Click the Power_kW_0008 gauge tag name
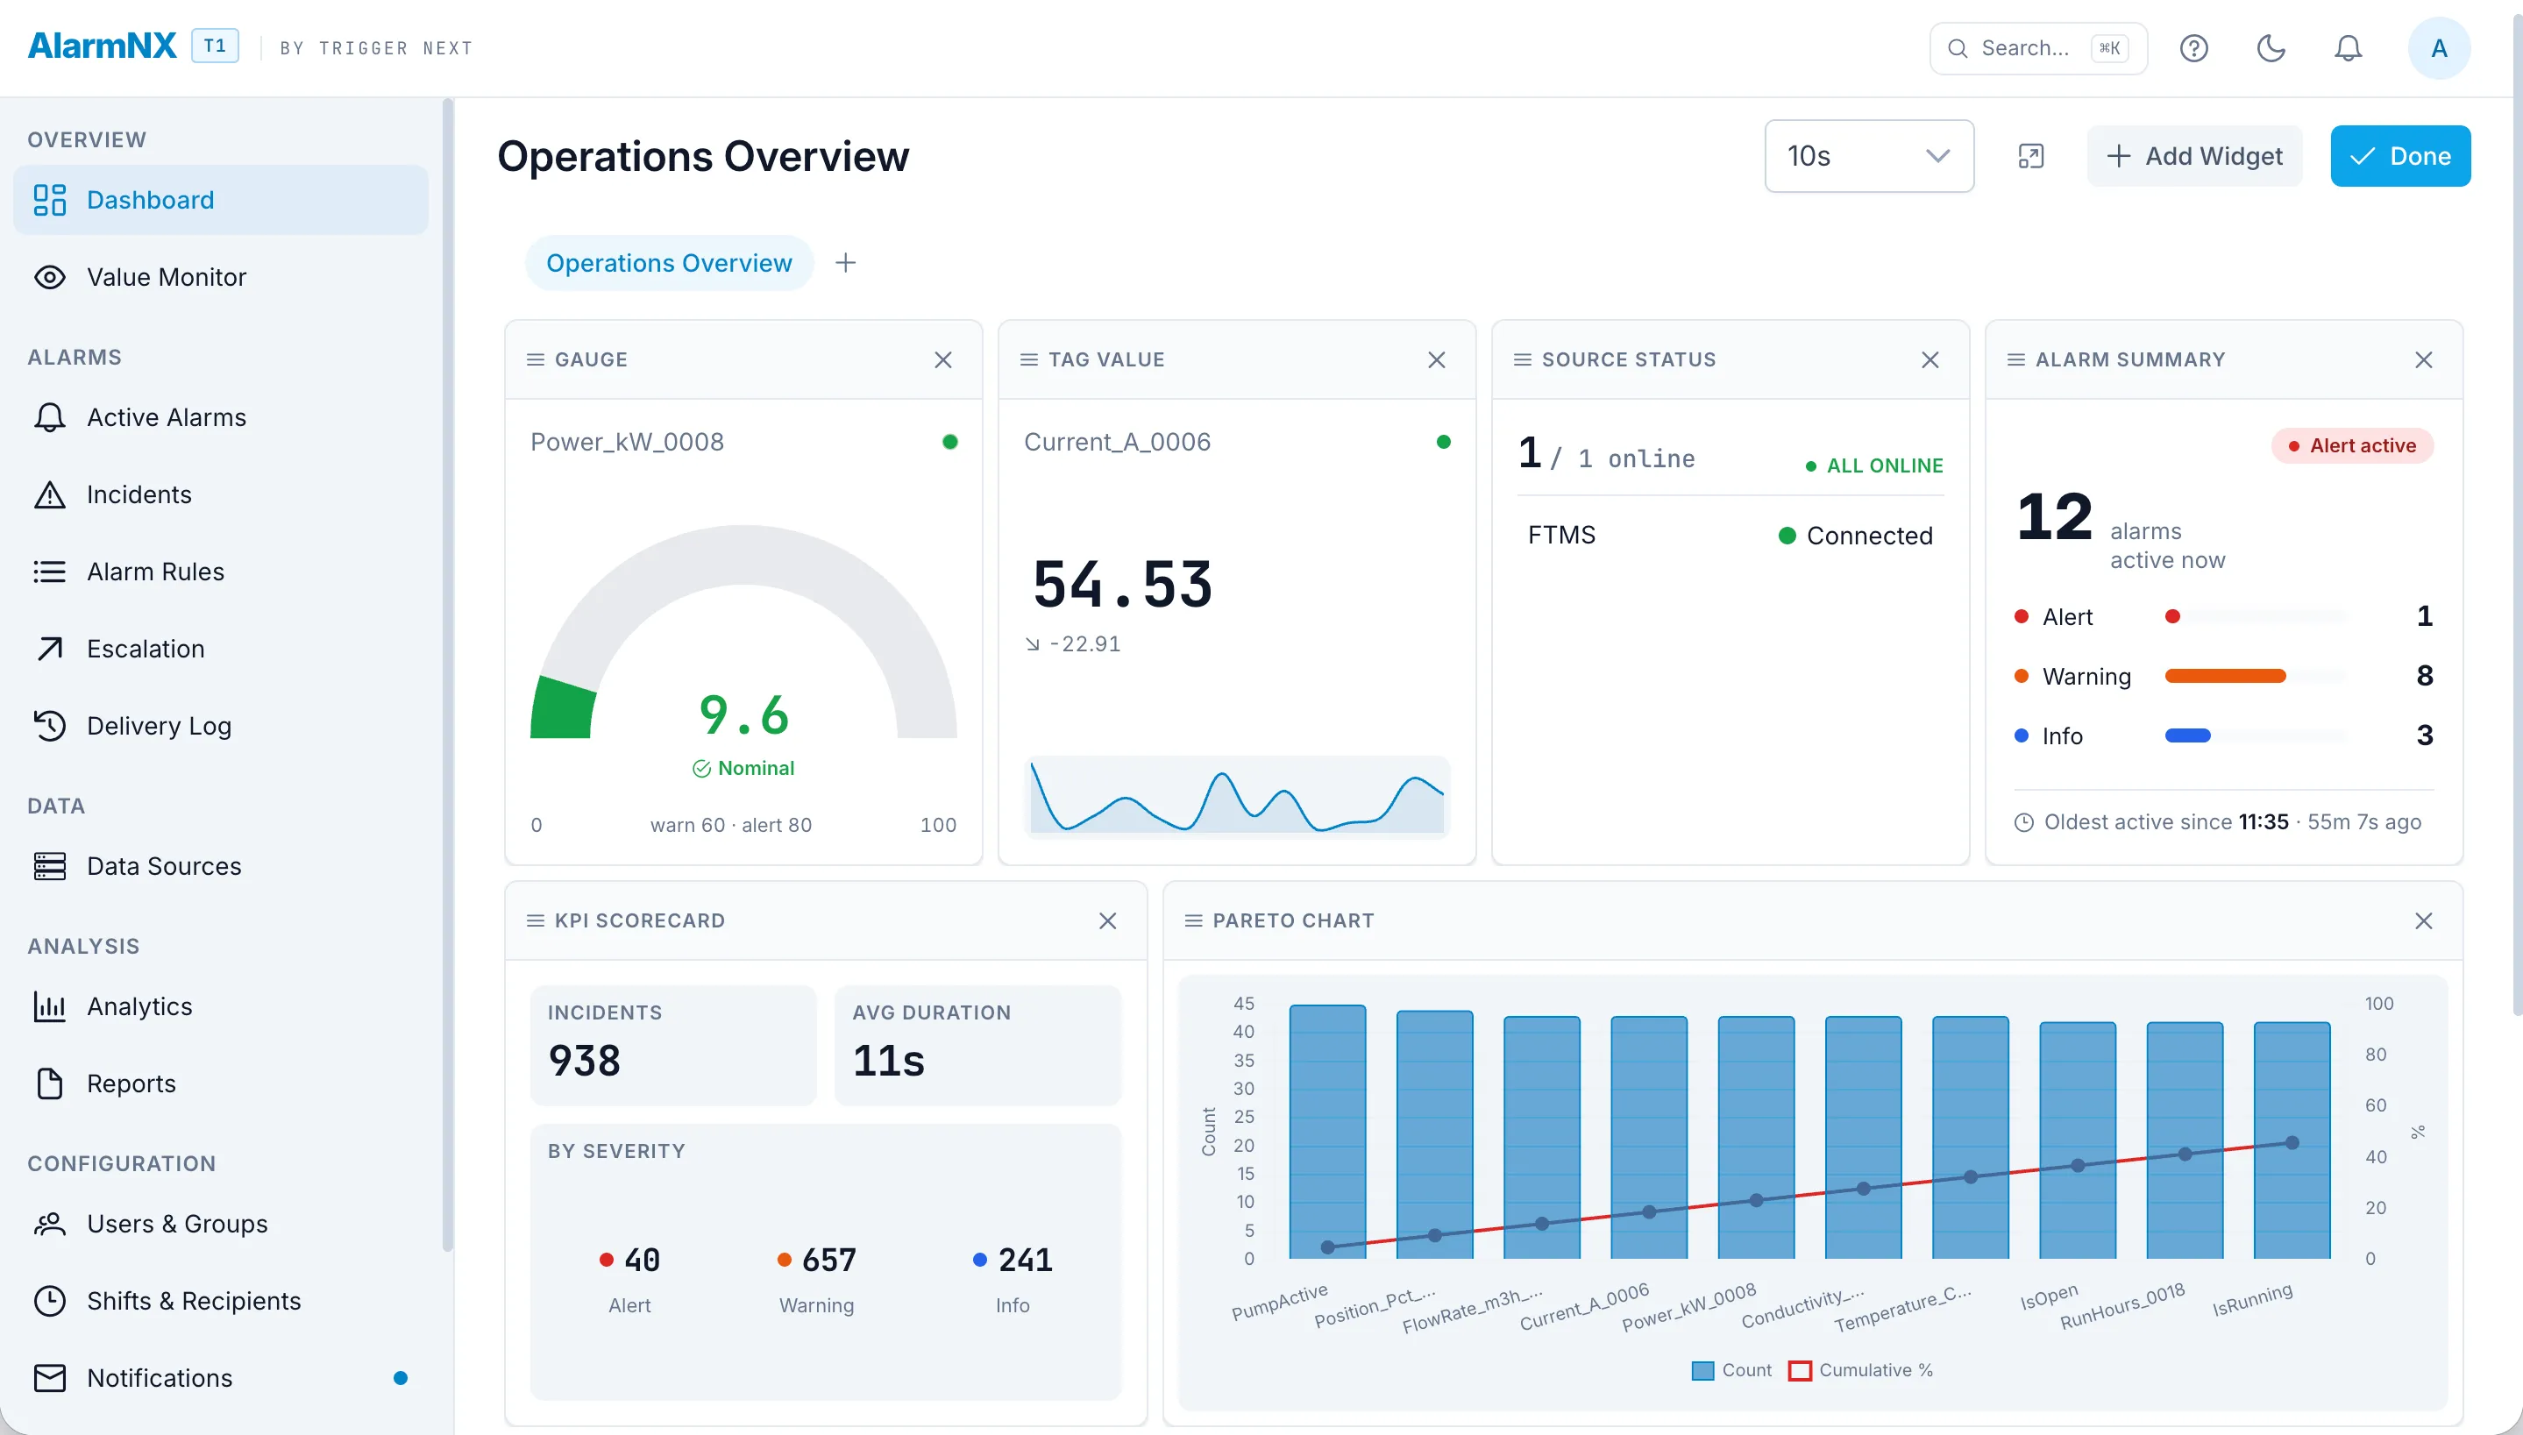The height and width of the screenshot is (1435, 2523). pyautogui.click(x=627, y=443)
